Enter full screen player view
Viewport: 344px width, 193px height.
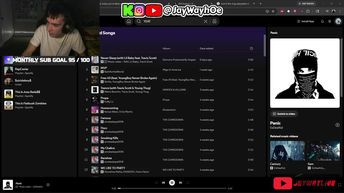(340, 185)
